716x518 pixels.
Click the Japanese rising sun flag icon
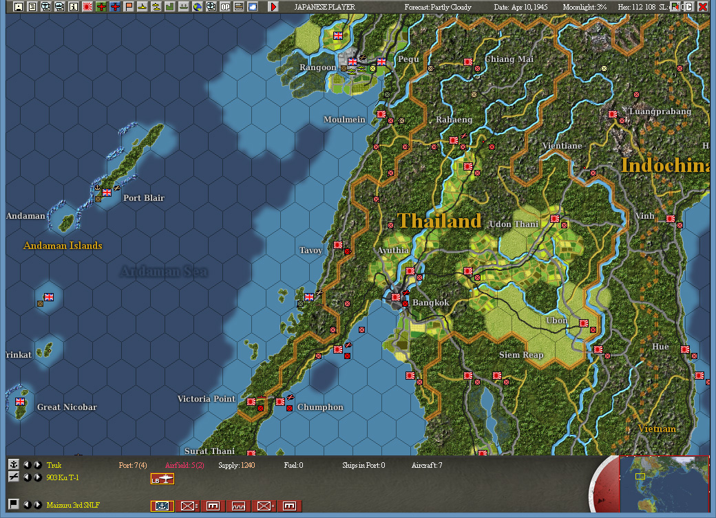87,6
